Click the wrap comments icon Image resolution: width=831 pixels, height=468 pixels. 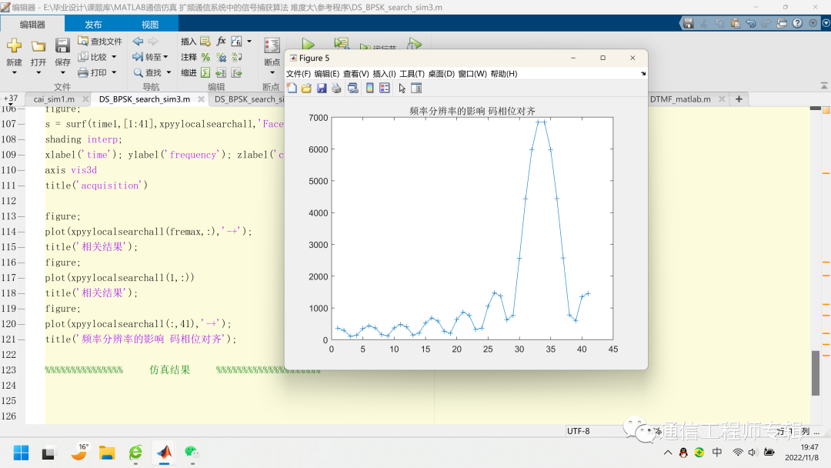[236, 57]
